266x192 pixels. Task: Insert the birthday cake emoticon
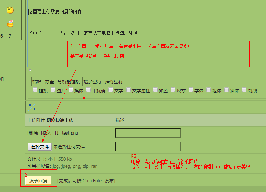(x=10, y=24)
